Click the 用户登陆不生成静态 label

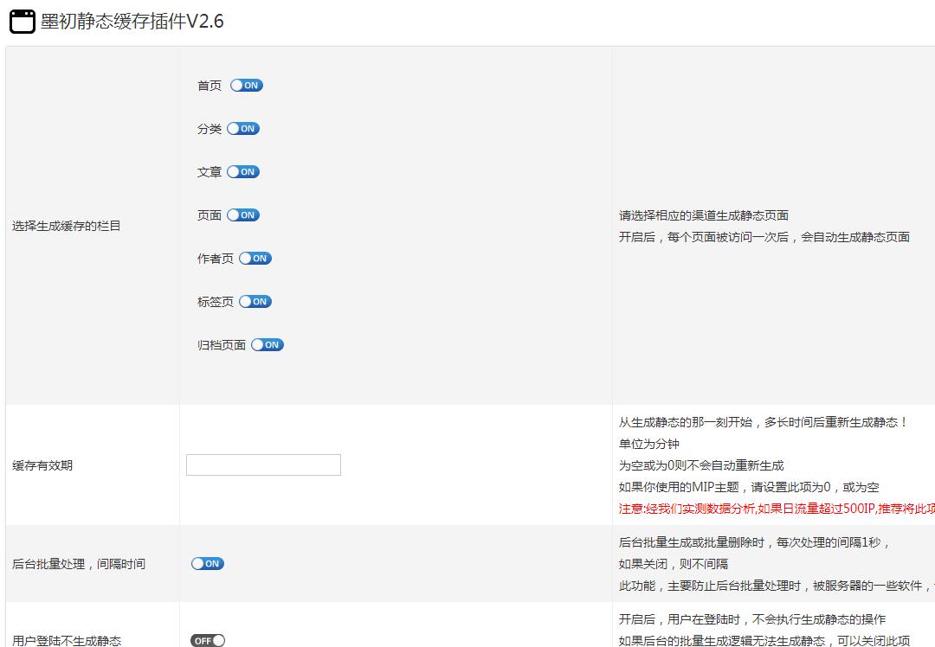[x=69, y=641]
